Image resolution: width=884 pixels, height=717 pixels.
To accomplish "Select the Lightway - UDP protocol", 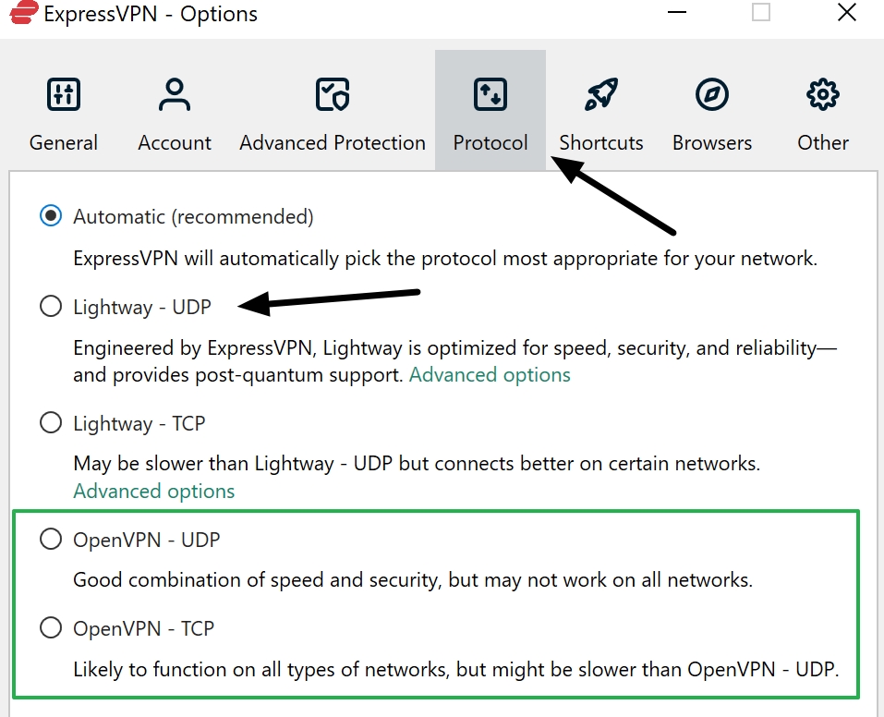I will (x=51, y=306).
